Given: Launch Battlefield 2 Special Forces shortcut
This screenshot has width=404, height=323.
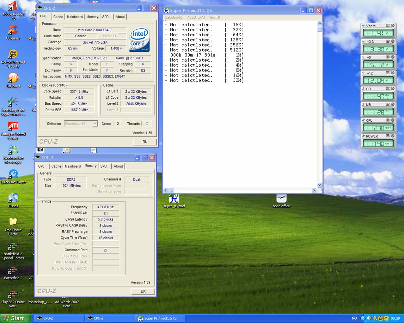Looking at the screenshot, I should pyautogui.click(x=13, y=251).
